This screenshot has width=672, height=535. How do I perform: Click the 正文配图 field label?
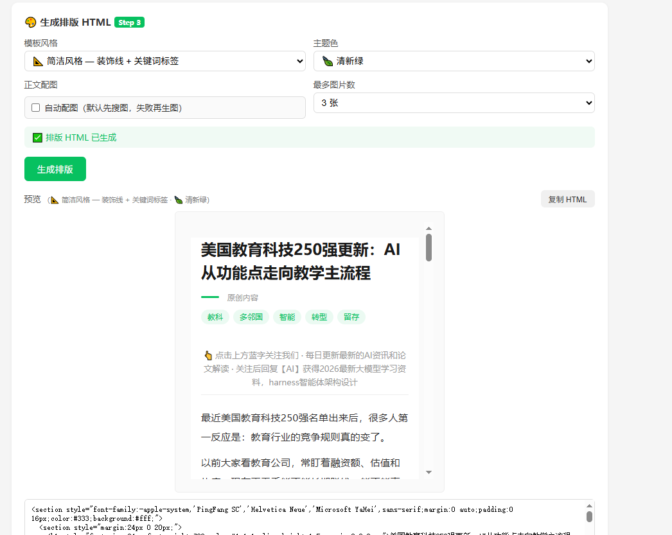click(40, 85)
